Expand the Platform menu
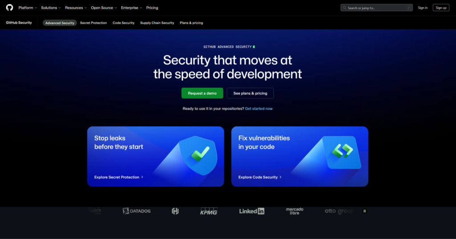The width and height of the screenshot is (456, 239). (x=28, y=8)
